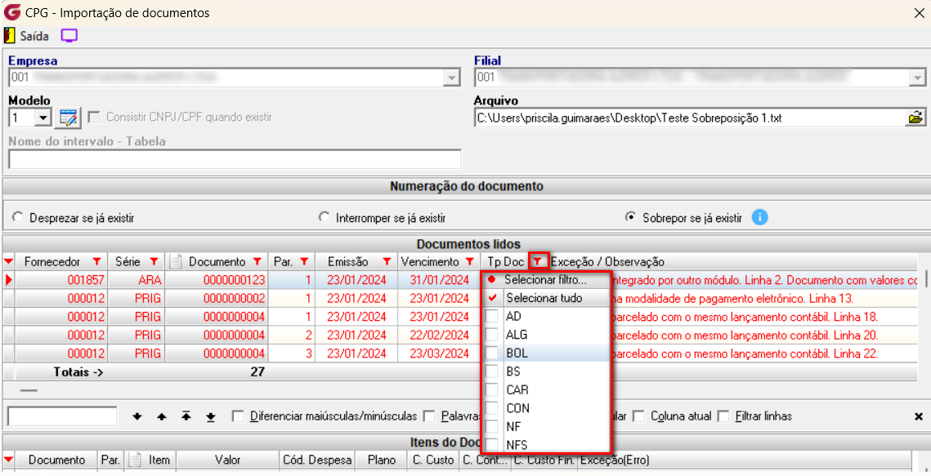The image size is (931, 476).
Task: Click the Cód. Despesa column header
Action: pyautogui.click(x=317, y=460)
